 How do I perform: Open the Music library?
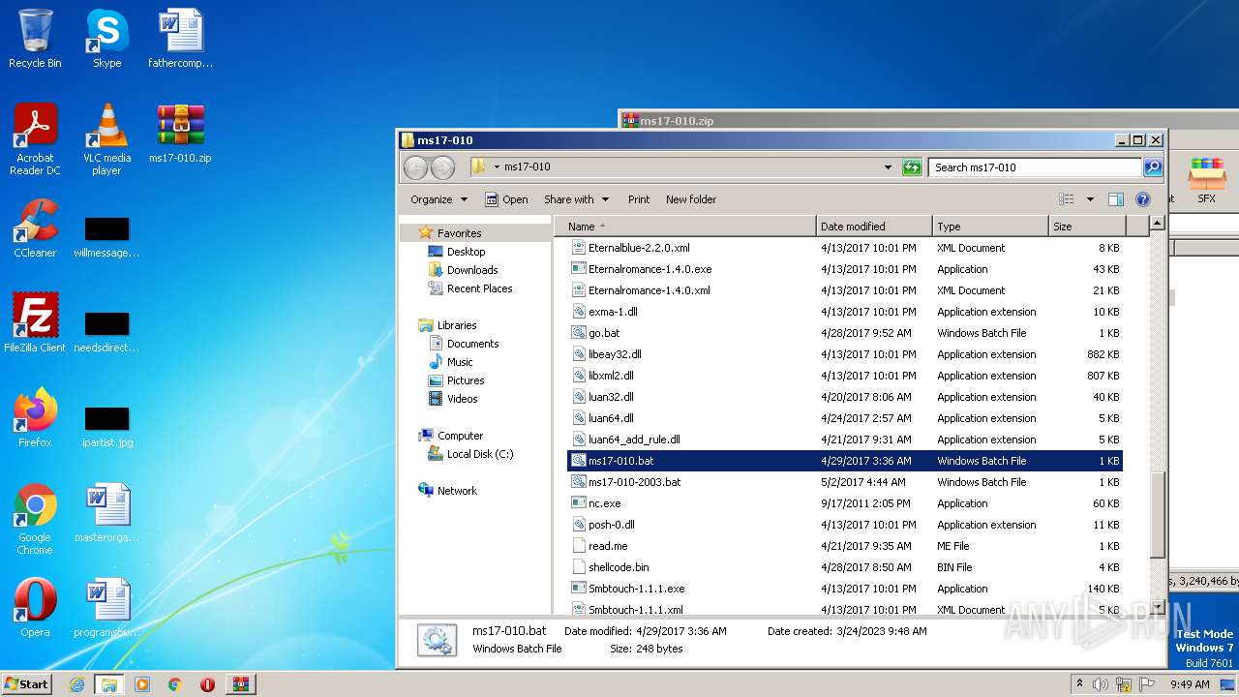(x=460, y=362)
